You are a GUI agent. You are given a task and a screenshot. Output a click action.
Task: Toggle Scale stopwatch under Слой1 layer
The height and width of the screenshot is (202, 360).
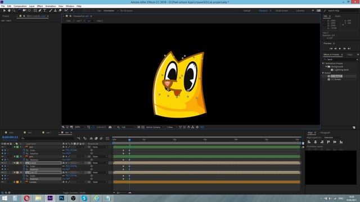24,166
